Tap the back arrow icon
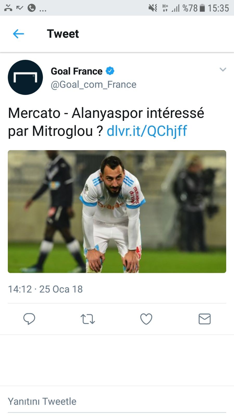Screen dimensions: 234x416 [18, 34]
